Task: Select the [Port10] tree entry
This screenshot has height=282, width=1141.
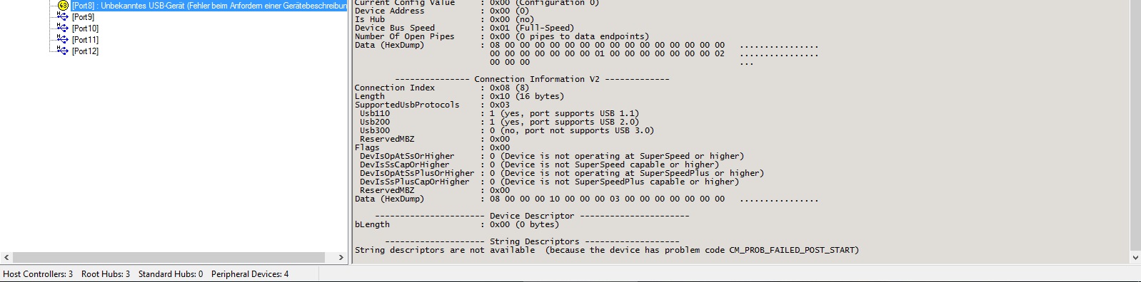Action: tap(85, 28)
